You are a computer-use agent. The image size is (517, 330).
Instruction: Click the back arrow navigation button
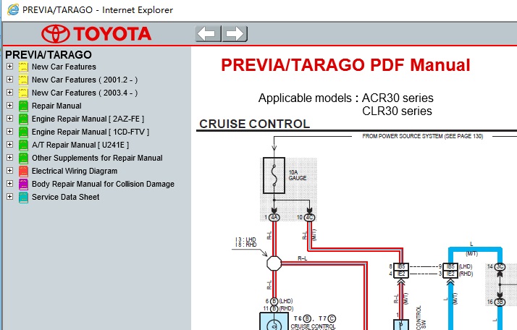[208, 33]
